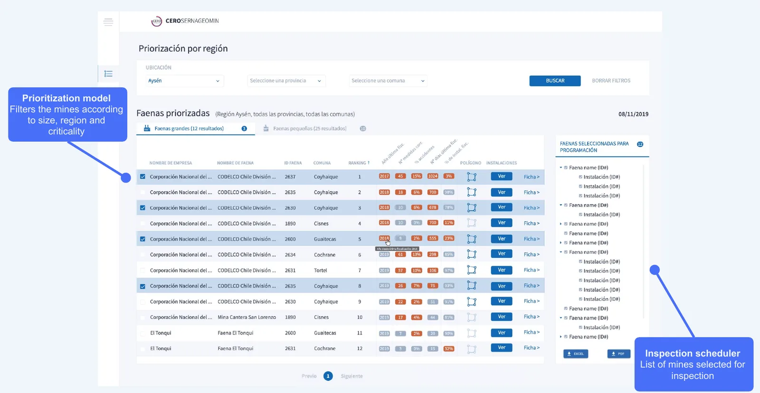Click Borrar Filtros to clear filters

611,81
